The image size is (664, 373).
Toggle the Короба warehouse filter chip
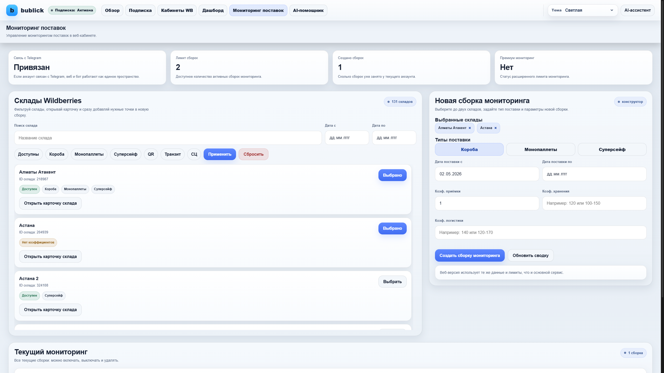coord(57,154)
